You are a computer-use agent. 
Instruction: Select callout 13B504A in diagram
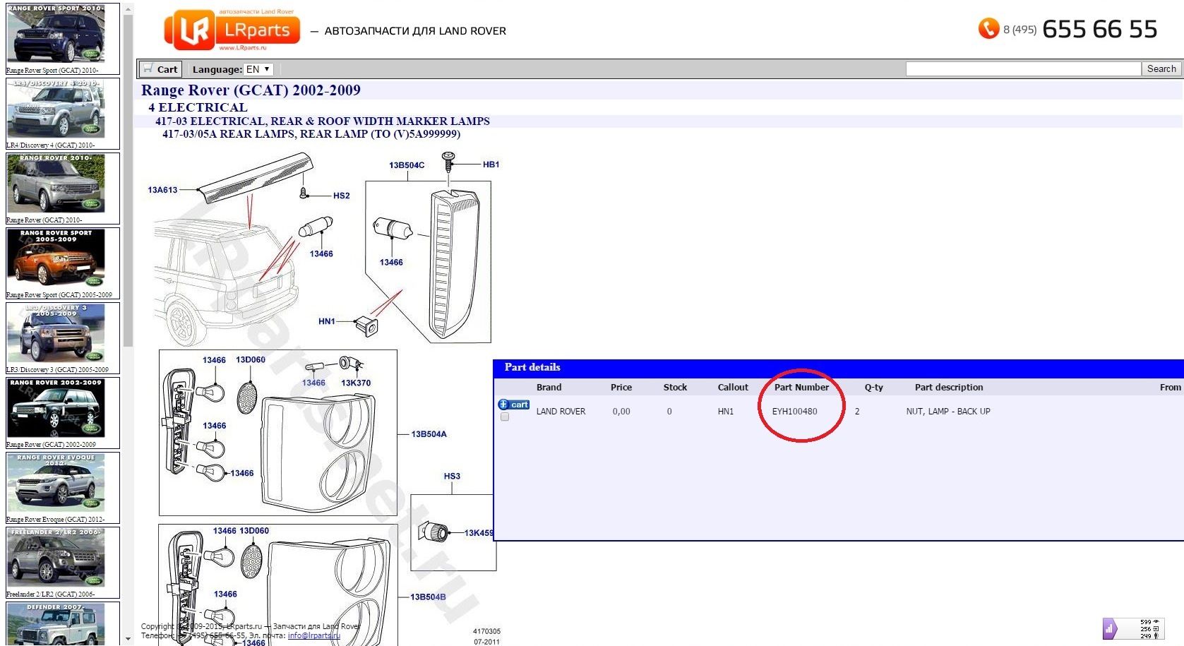pyautogui.click(x=429, y=434)
